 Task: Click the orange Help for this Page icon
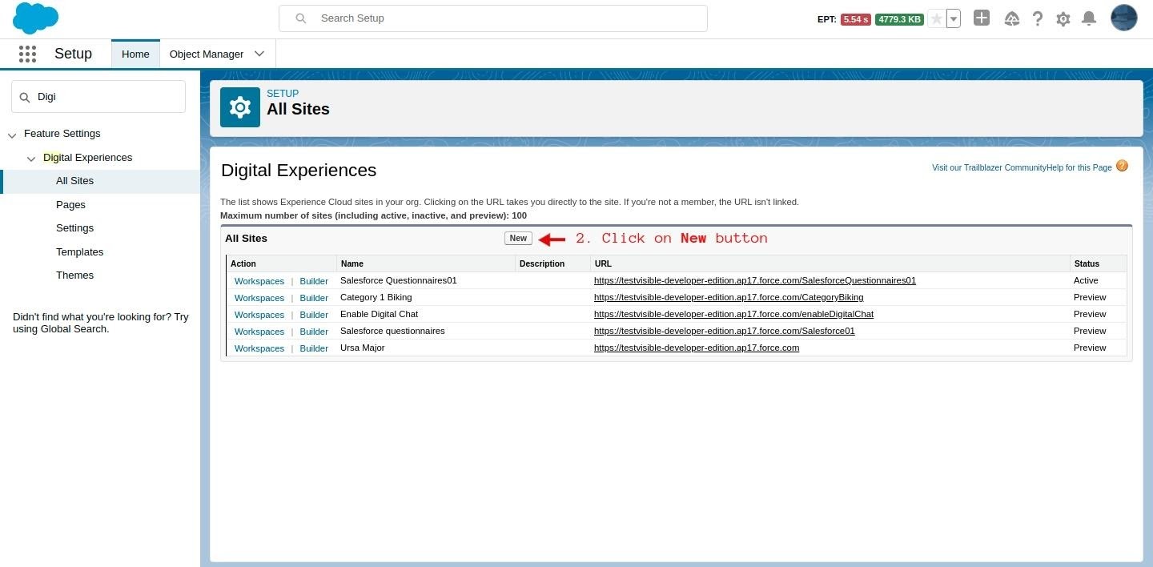[1122, 166]
